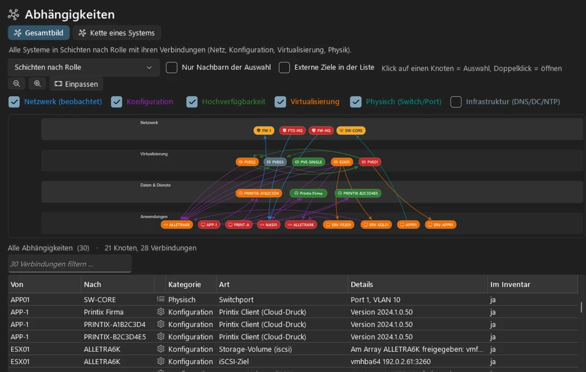Click the table's vertical scrollbar
Screen dimensions: 586x372
[x=581, y=306]
